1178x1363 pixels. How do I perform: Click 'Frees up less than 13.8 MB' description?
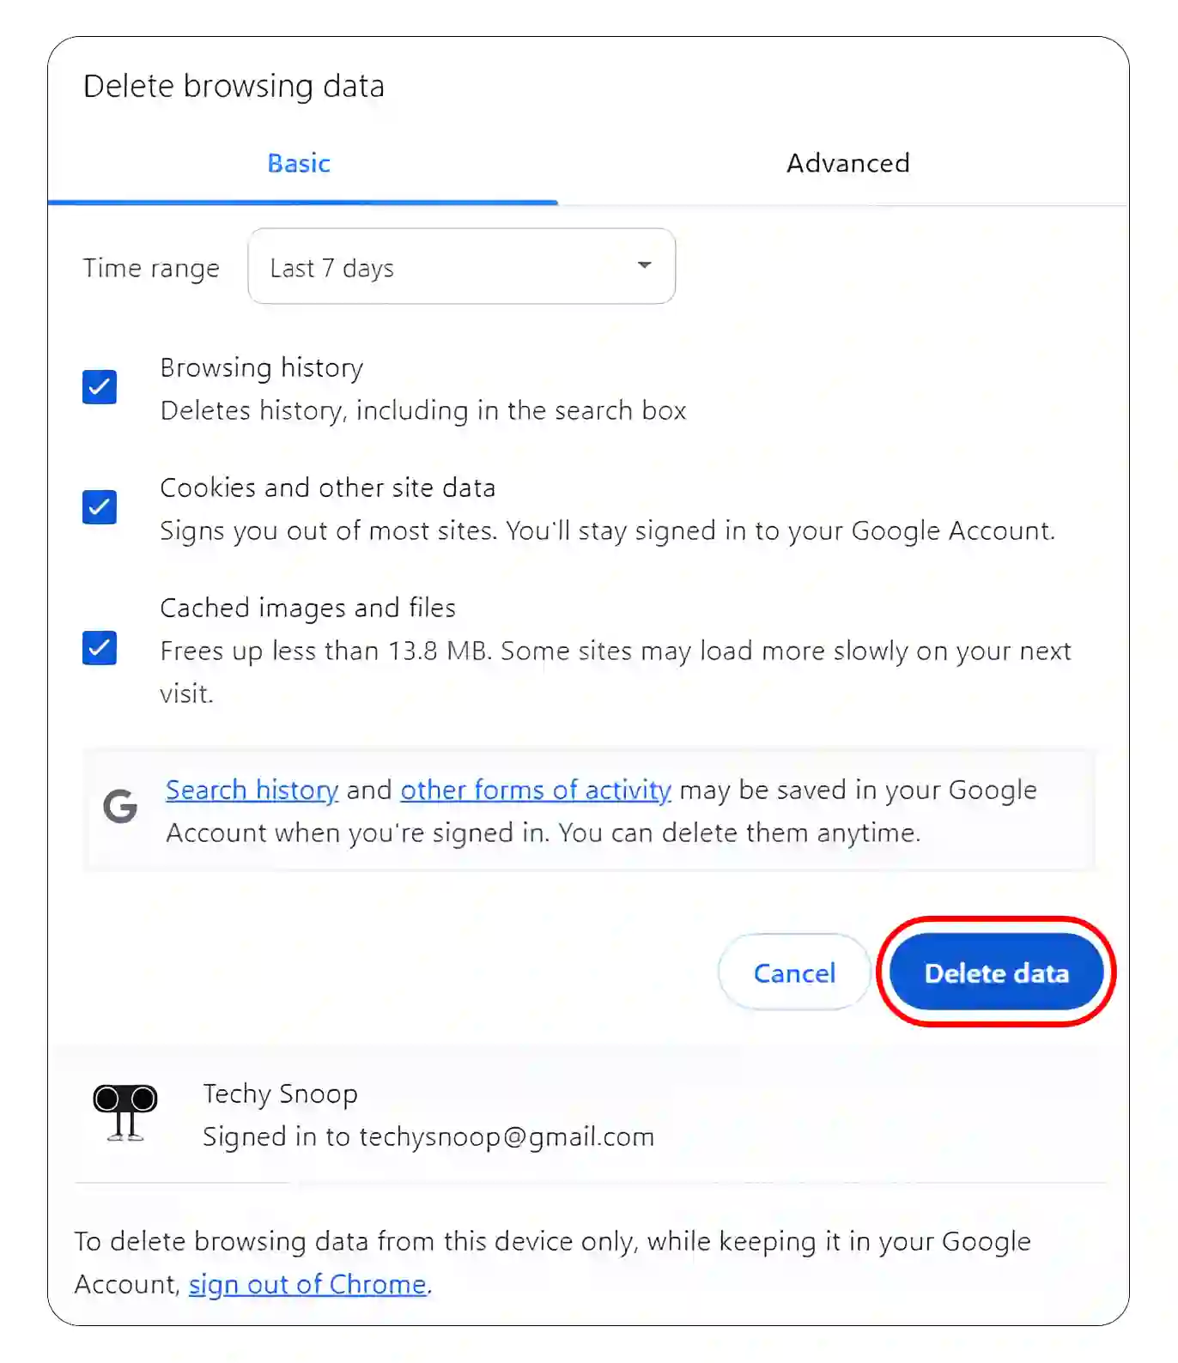click(616, 671)
